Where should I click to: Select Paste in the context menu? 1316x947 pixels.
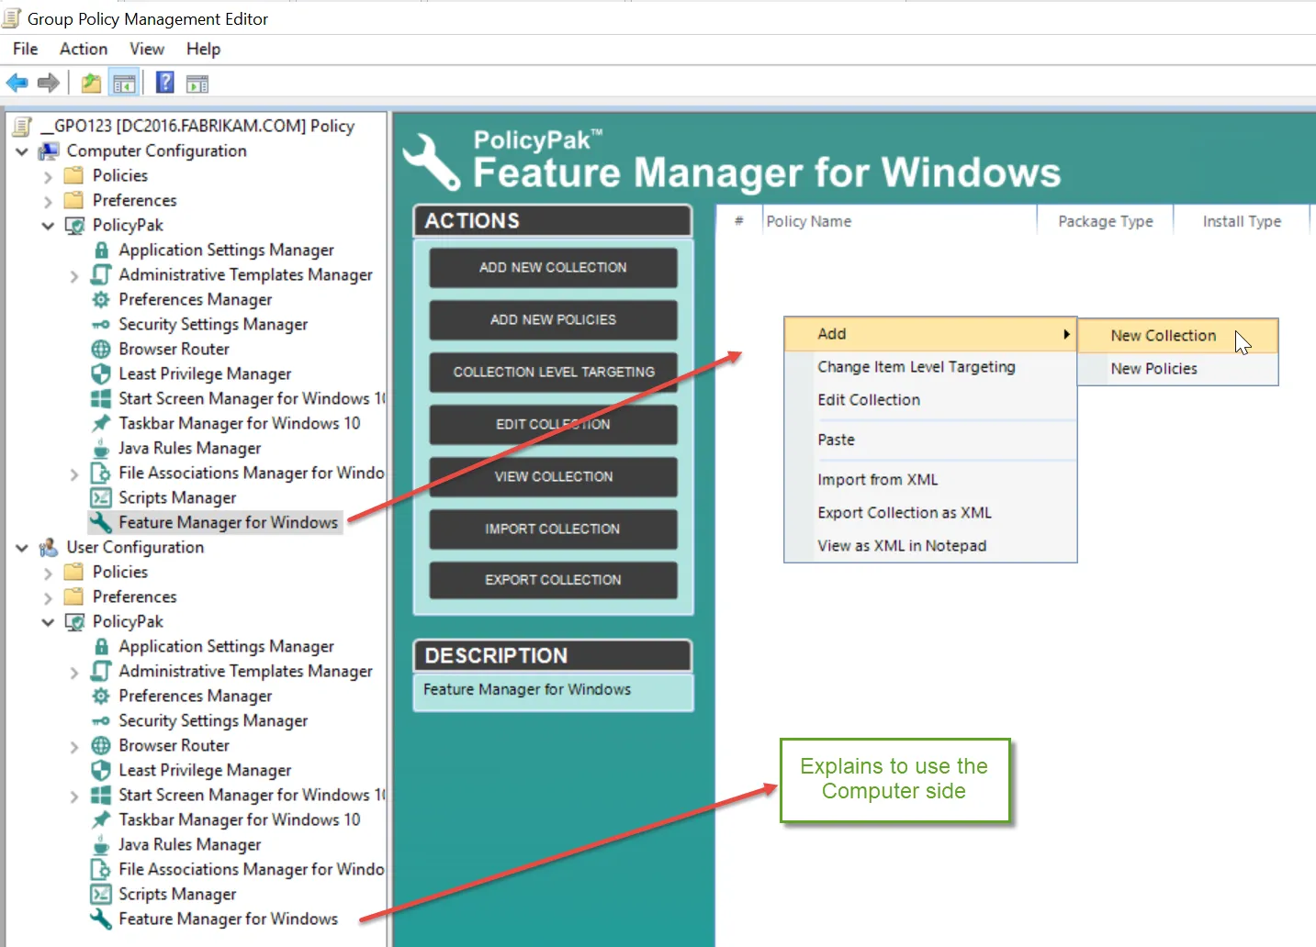click(x=929, y=440)
